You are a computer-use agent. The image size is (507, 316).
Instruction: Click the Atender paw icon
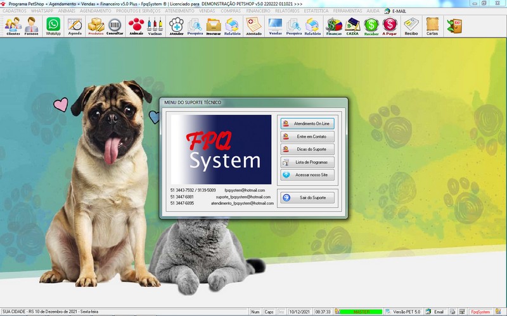pyautogui.click(x=177, y=26)
